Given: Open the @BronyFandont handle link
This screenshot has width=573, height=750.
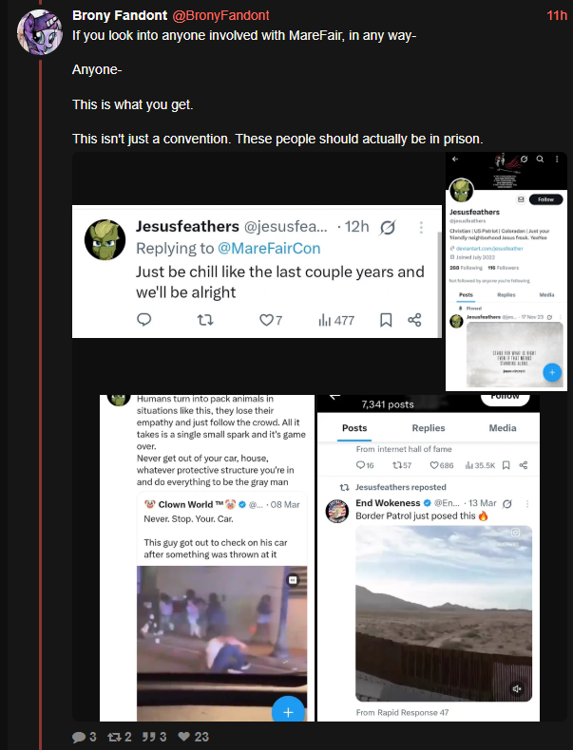Looking at the screenshot, I should (220, 15).
